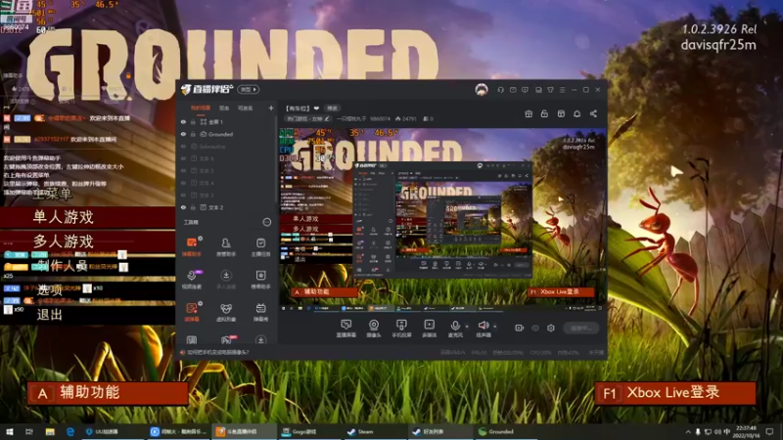Open Task View on the taskbar
This screenshot has height=440, width=783.
point(29,432)
